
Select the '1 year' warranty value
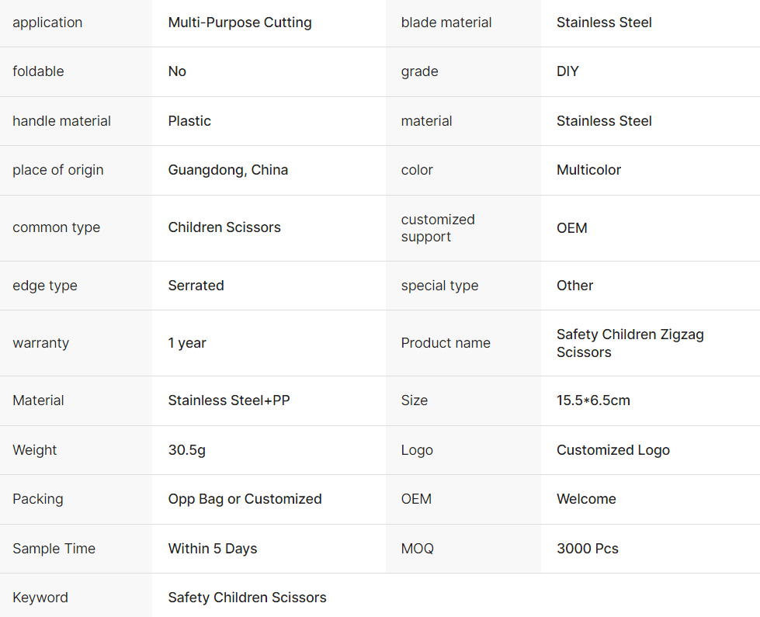click(x=187, y=343)
